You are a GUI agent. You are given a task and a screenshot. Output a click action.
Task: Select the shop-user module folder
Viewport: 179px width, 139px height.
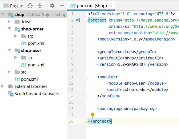point(31,51)
